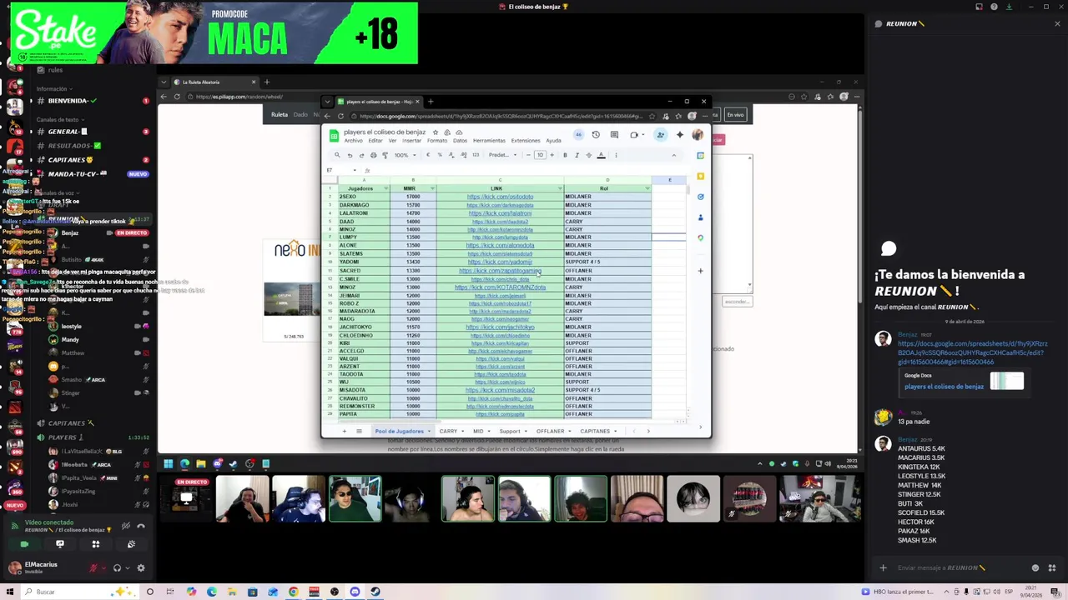Select the paint format tool in Sheets
This screenshot has width=1068, height=600.
pos(385,155)
